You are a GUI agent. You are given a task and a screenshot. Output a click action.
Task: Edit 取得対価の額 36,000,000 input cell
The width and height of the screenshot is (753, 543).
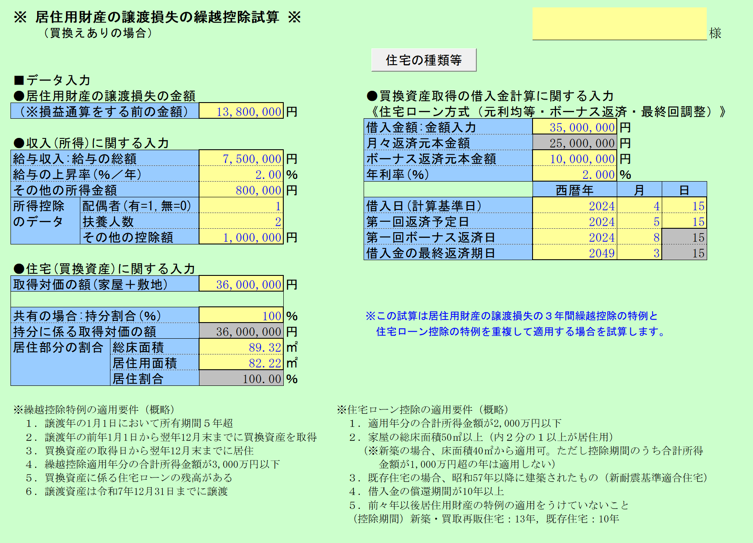(x=241, y=284)
